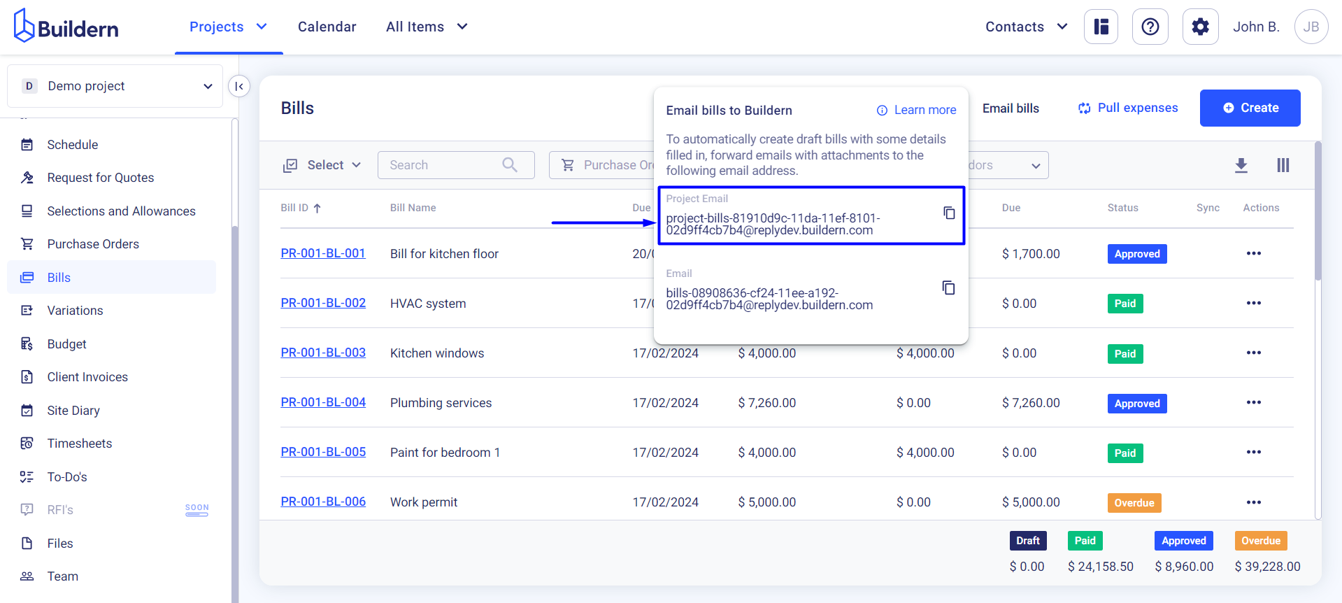The height and width of the screenshot is (603, 1342).
Task: Click the JB user avatar
Action: [x=1311, y=27]
